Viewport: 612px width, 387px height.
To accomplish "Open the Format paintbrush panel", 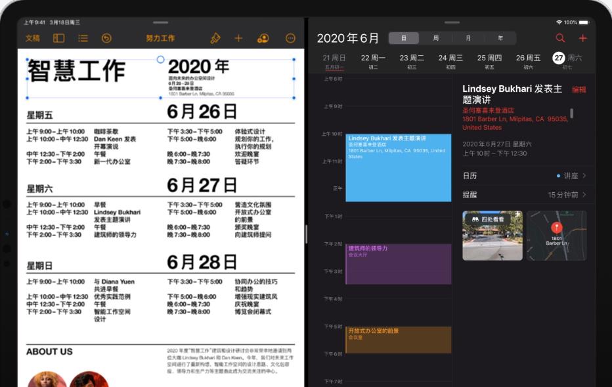I will click(215, 38).
